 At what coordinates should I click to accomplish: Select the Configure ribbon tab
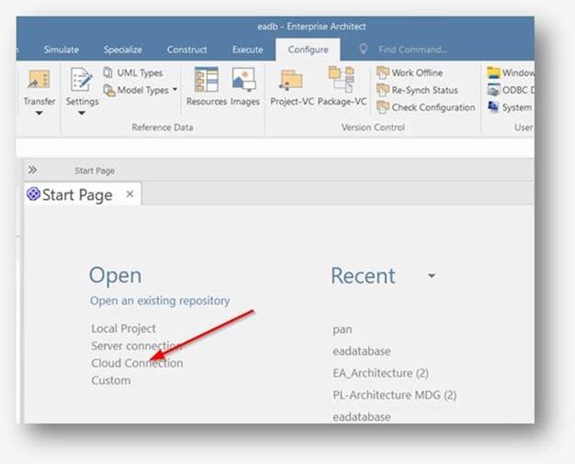tap(308, 50)
